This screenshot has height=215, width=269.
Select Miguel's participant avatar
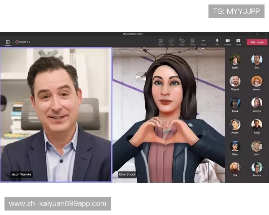click(235, 81)
